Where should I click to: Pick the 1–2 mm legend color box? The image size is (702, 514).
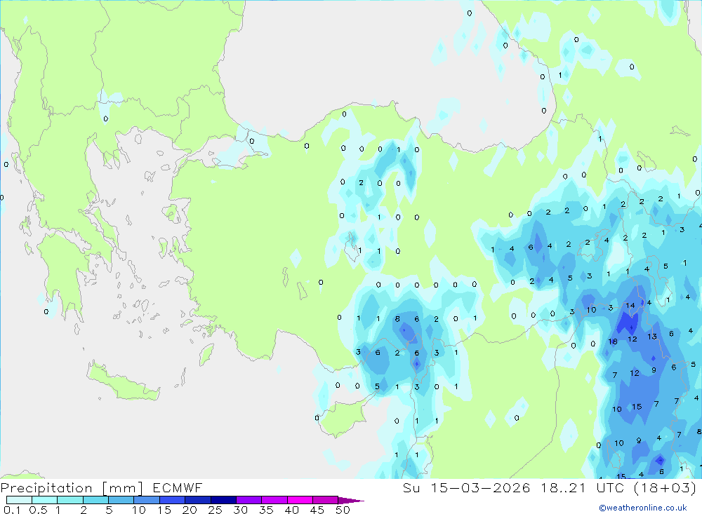tap(69, 500)
